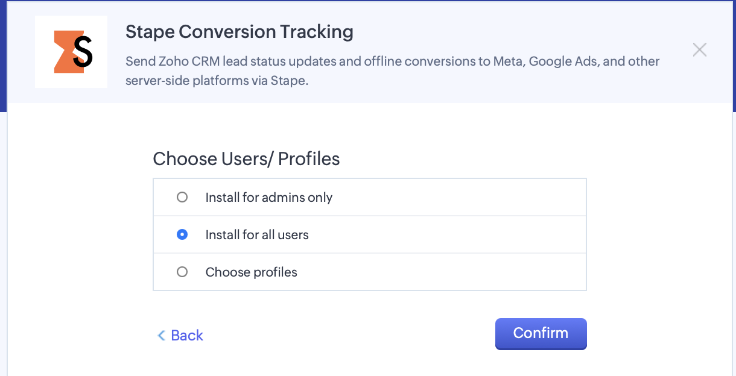Click the 'Install for admins only' label text
The height and width of the screenshot is (376, 736).
[x=269, y=197]
